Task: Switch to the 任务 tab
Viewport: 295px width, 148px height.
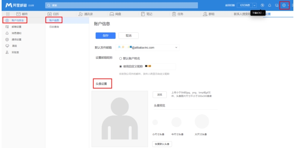Action: pos(178,14)
